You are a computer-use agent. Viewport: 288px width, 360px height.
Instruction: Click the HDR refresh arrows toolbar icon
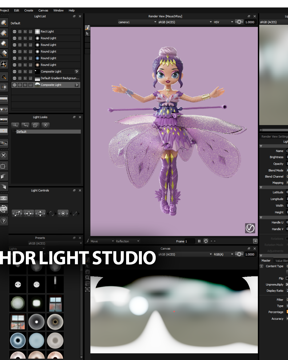(x=4, y=209)
